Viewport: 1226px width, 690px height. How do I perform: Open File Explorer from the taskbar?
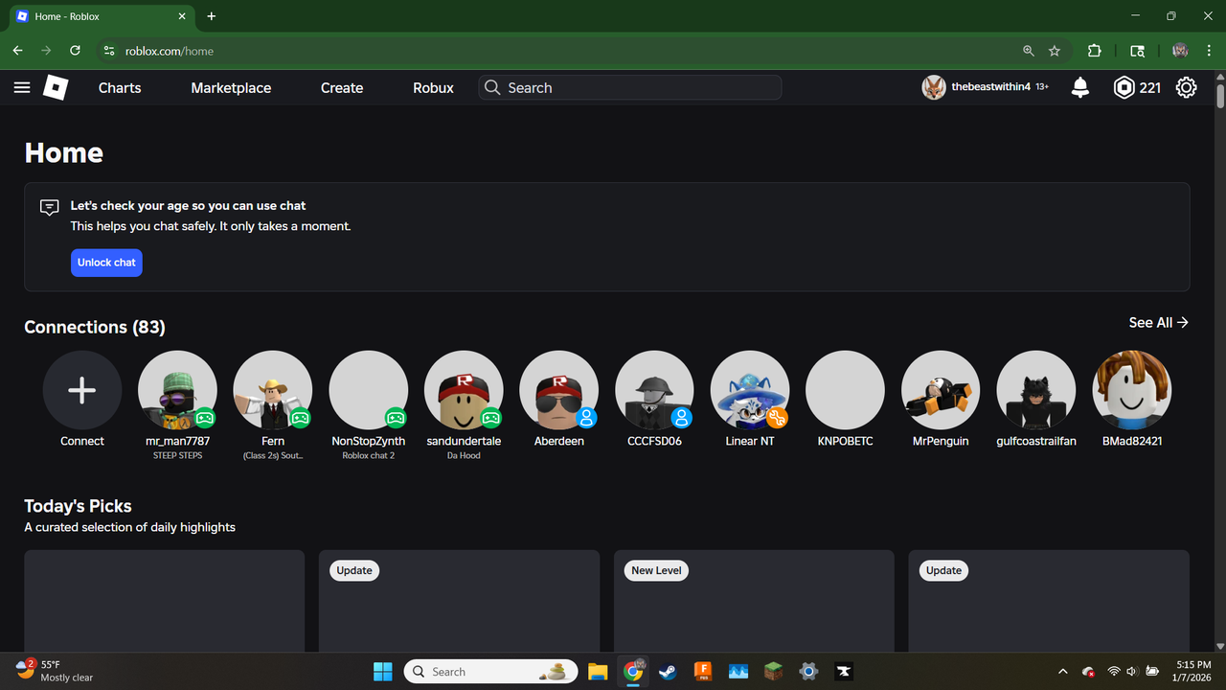(598, 672)
